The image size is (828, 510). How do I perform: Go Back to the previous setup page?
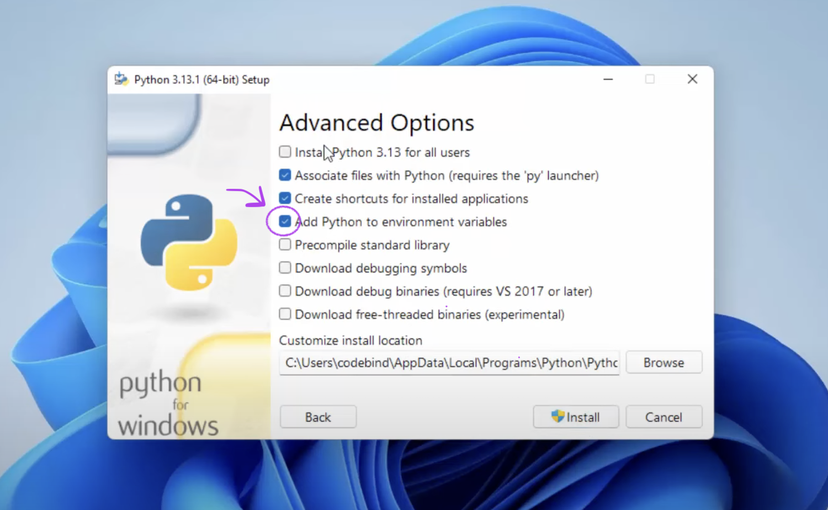point(318,417)
